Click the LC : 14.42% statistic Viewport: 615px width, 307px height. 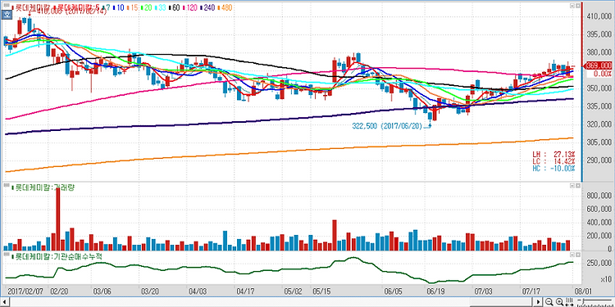coord(553,161)
